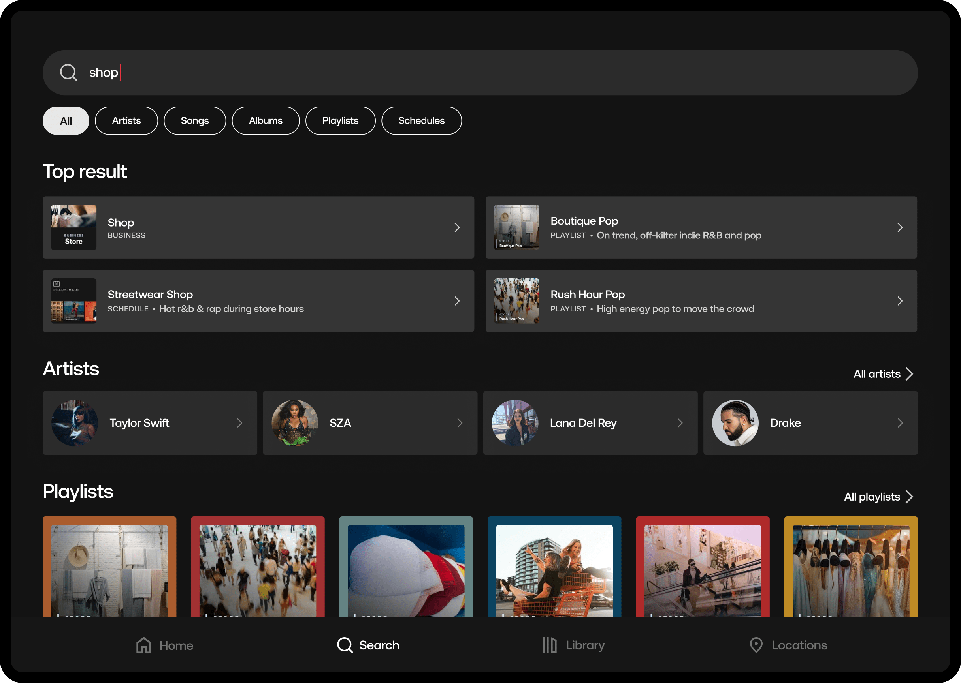
Task: Click chevron on Lana Del Rey card
Action: click(679, 423)
